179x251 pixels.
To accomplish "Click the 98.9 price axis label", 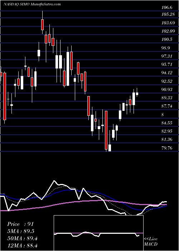I will point(166,48).
